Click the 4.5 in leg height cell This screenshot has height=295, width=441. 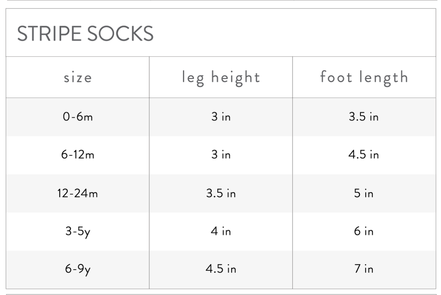click(x=221, y=269)
